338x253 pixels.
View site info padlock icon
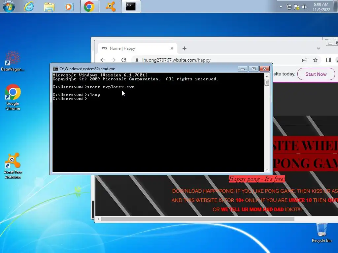(137, 60)
